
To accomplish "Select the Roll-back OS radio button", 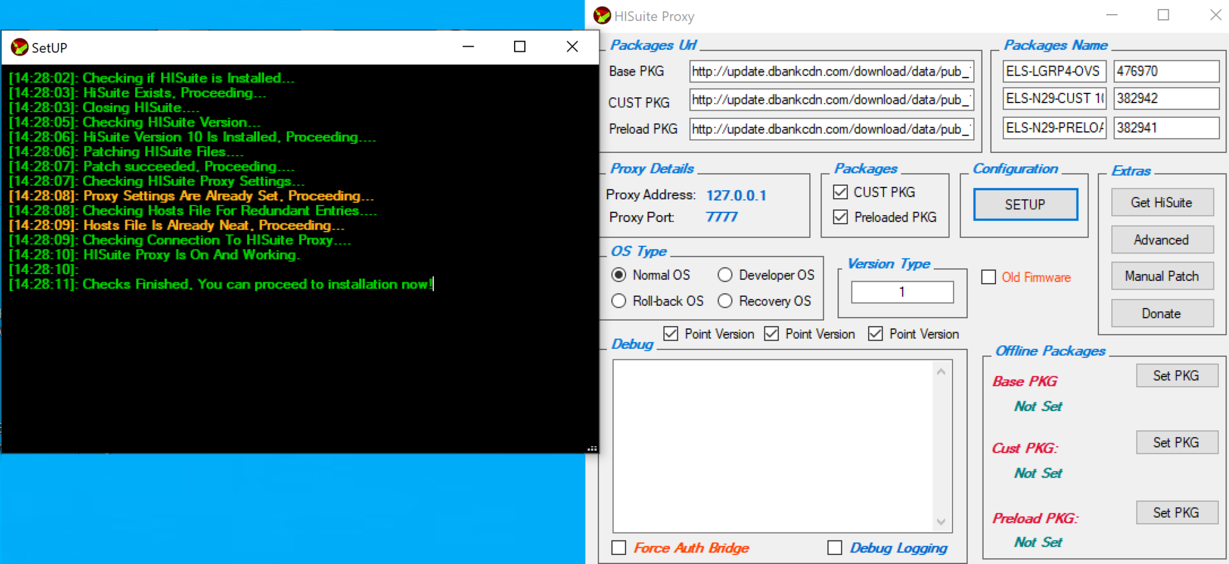I will click(618, 301).
